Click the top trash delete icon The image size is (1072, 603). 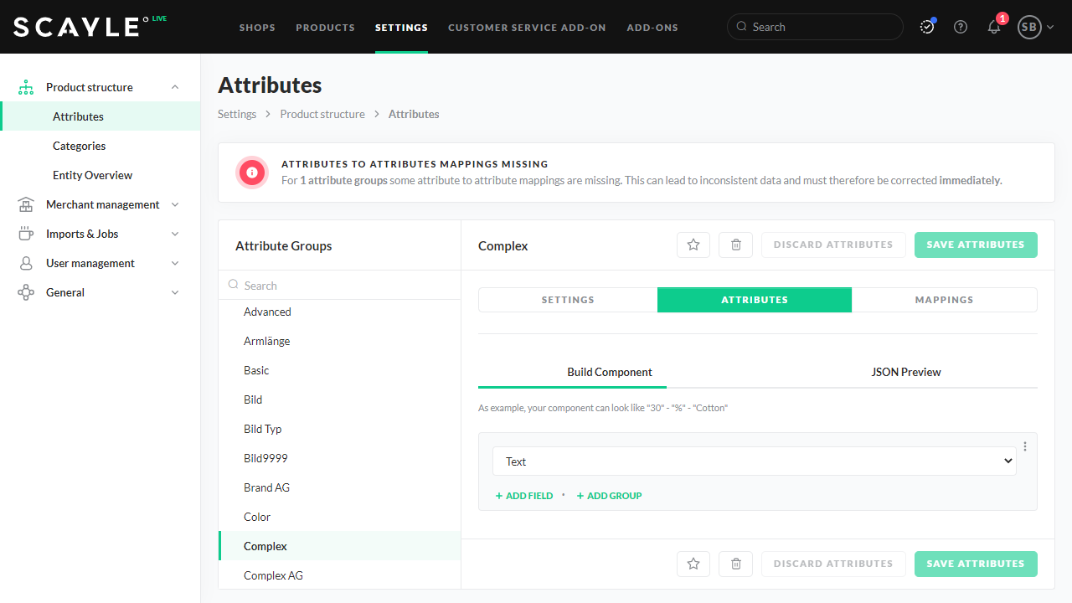point(736,245)
